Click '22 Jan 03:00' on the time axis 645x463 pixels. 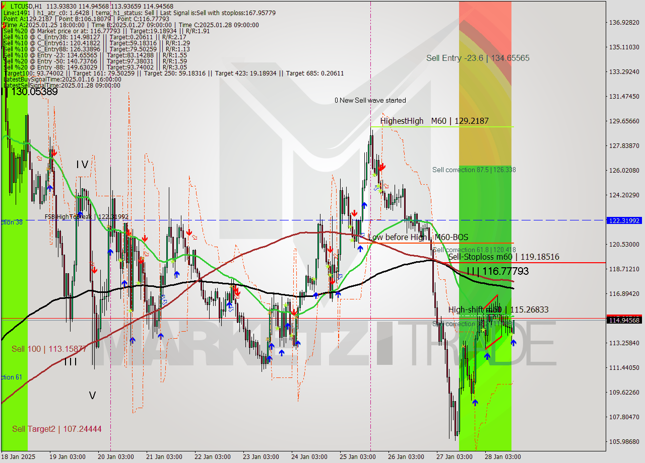click(213, 456)
